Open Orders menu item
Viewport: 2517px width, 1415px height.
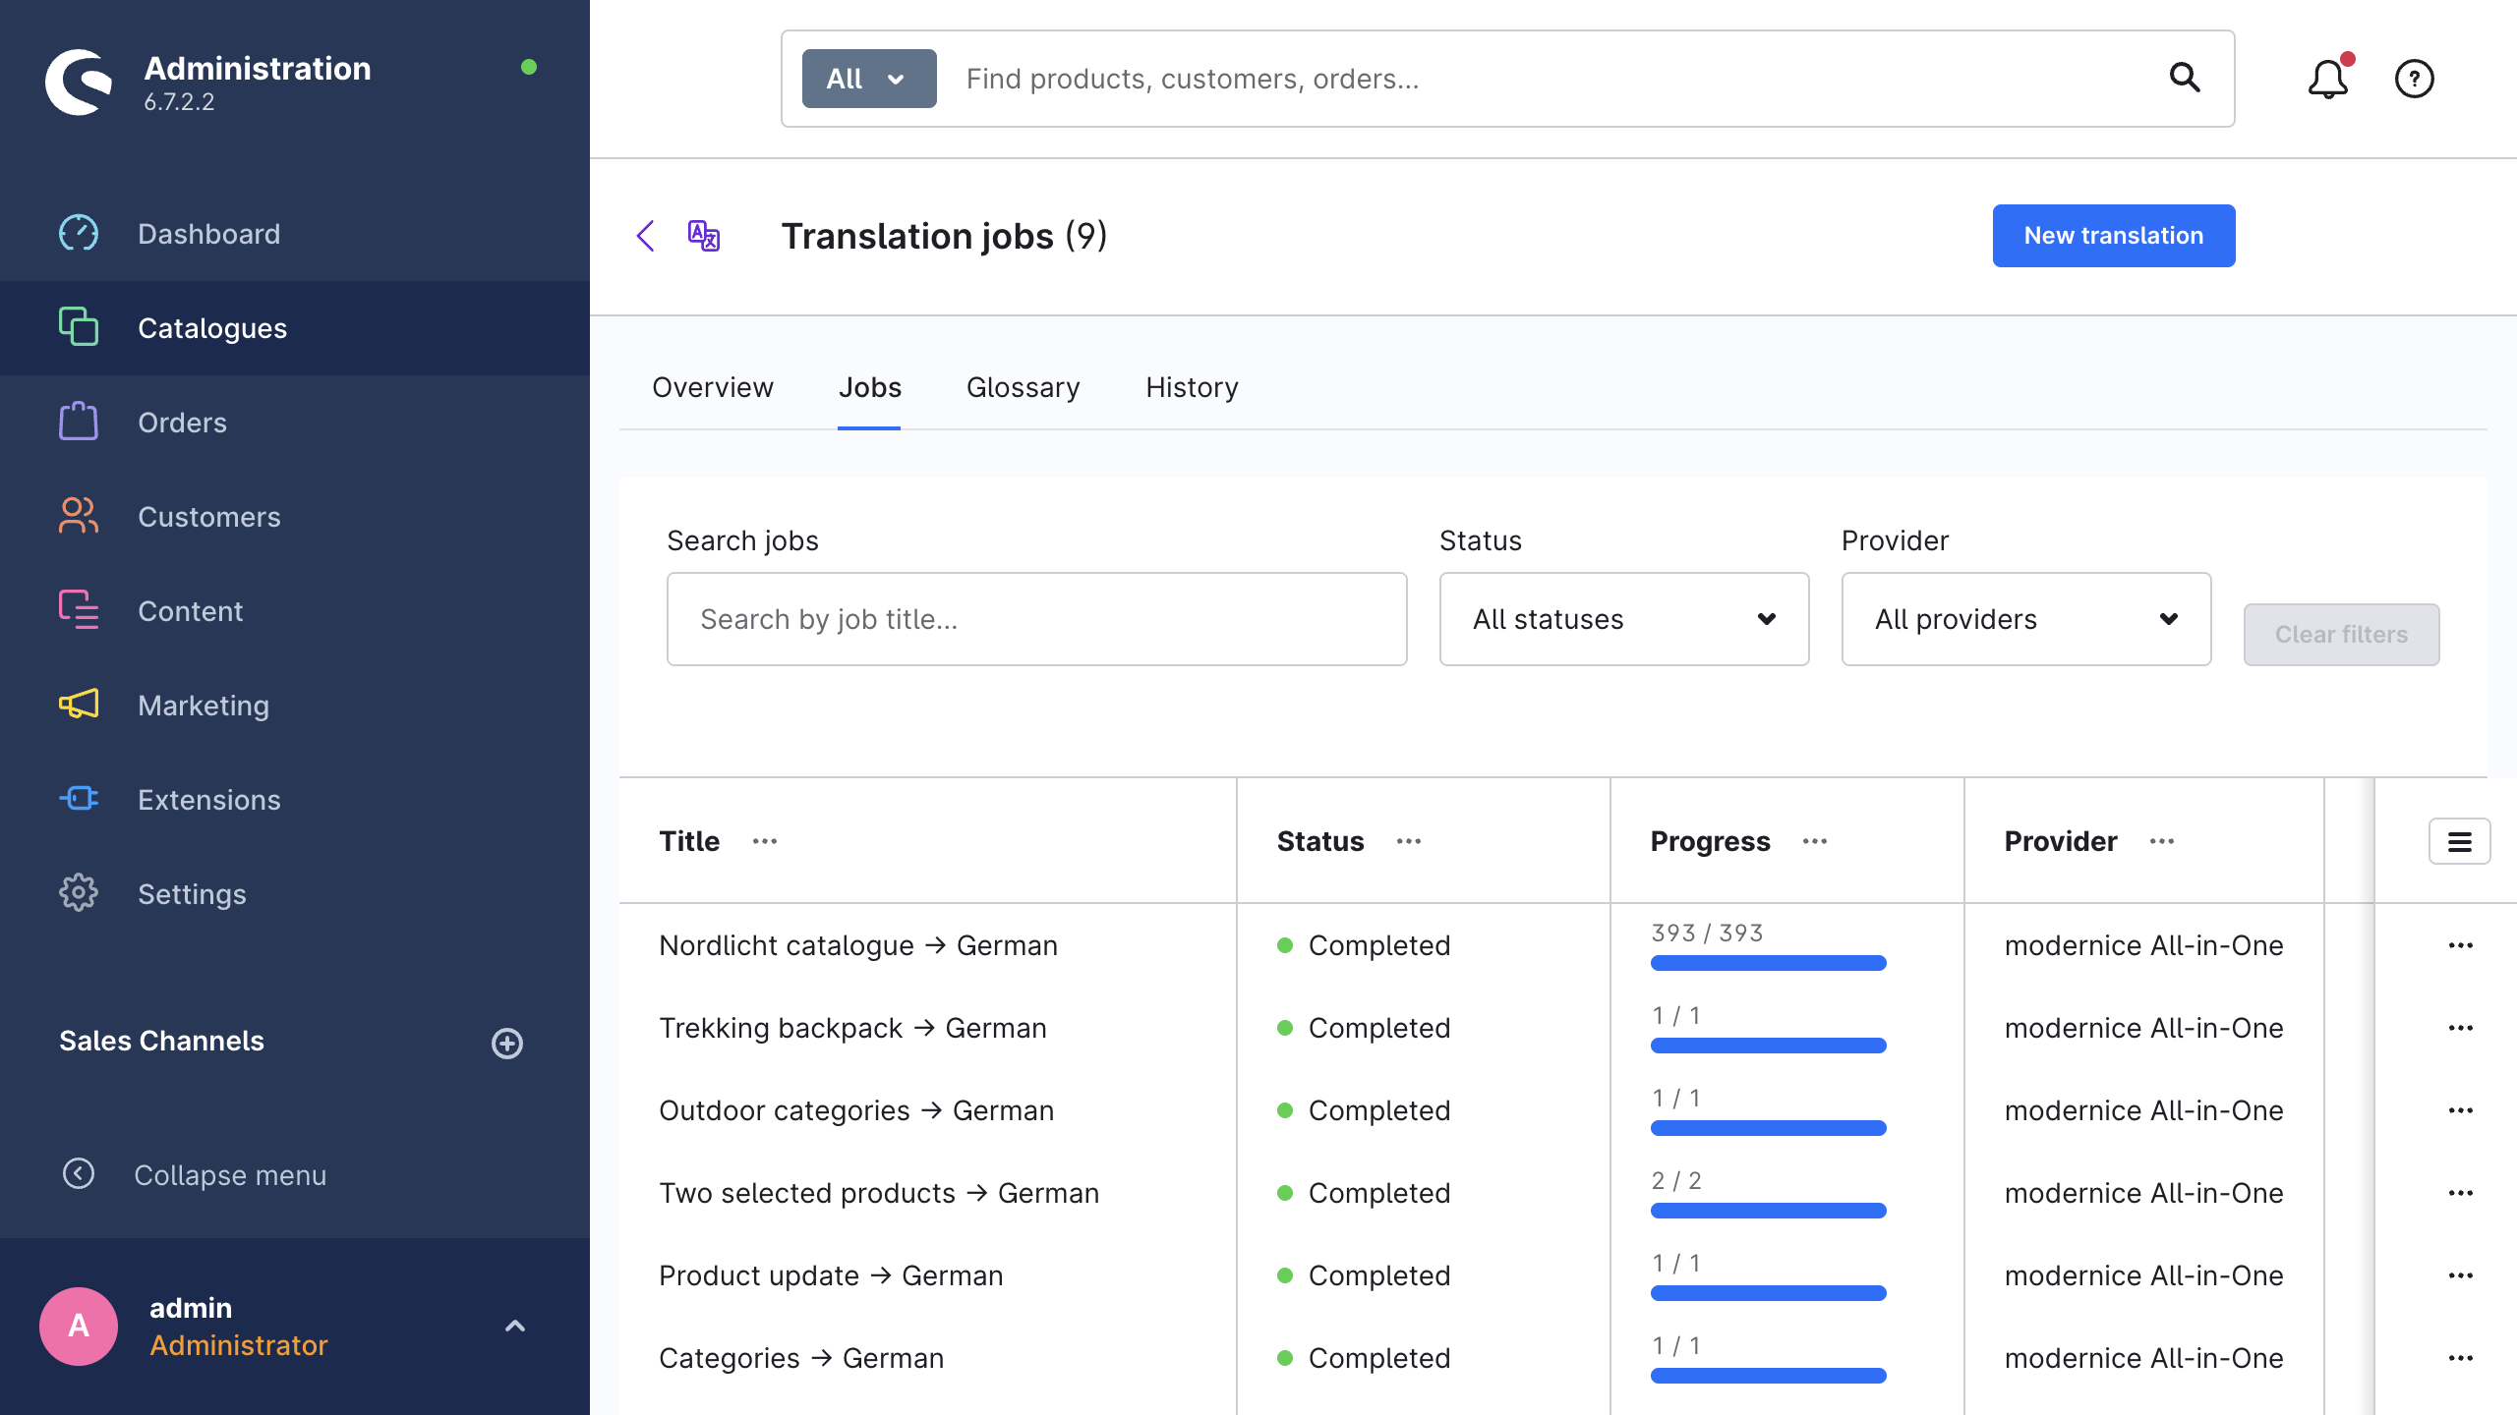(x=295, y=423)
